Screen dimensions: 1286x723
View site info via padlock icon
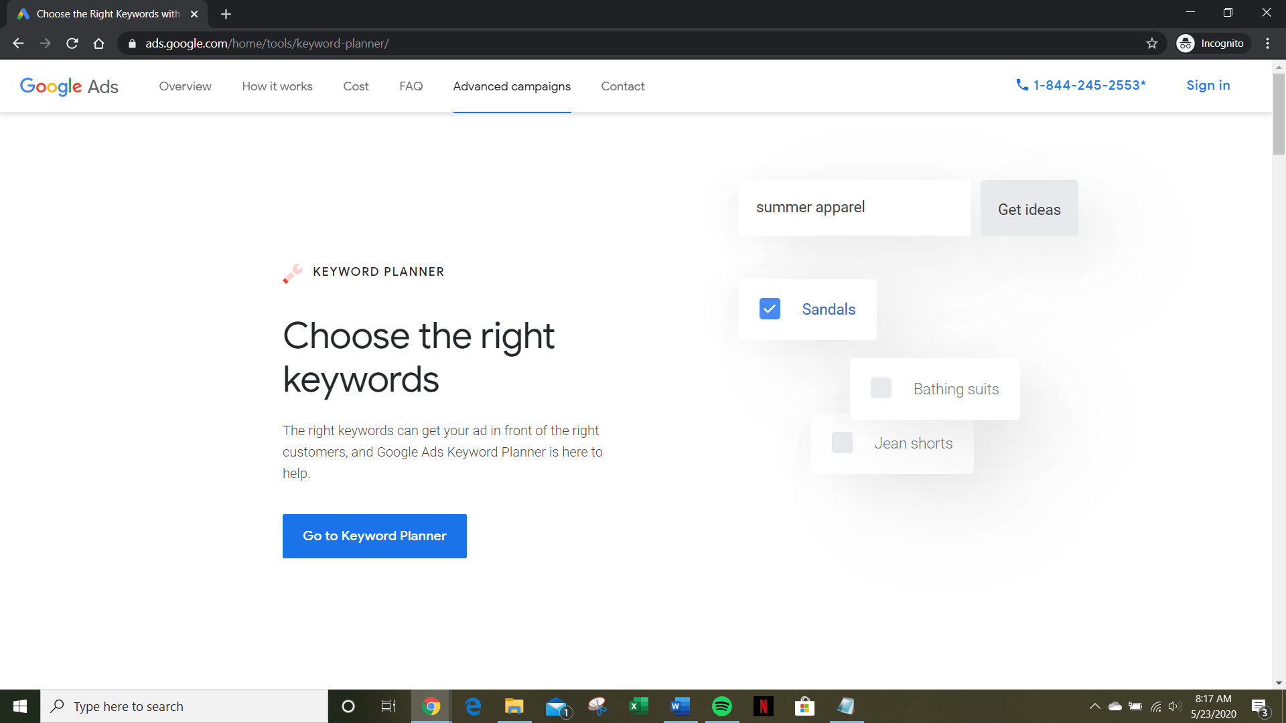132,44
